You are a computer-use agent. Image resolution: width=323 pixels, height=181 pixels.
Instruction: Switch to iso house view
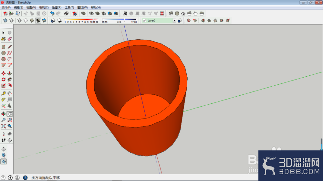(171, 14)
